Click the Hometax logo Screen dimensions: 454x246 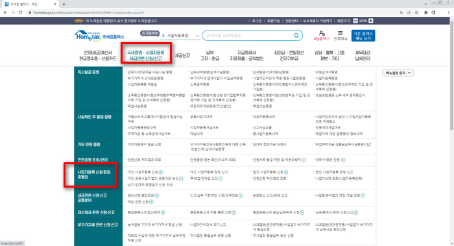[99, 36]
